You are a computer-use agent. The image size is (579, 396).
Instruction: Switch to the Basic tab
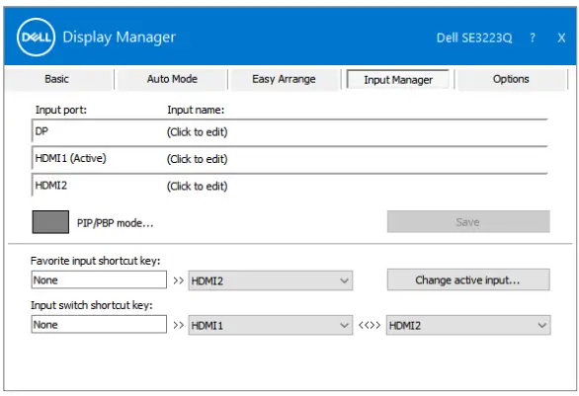56,79
